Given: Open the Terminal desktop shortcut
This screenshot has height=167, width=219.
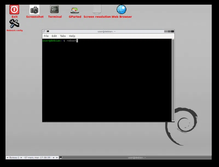Looking at the screenshot, I should pyautogui.click(x=54, y=10).
